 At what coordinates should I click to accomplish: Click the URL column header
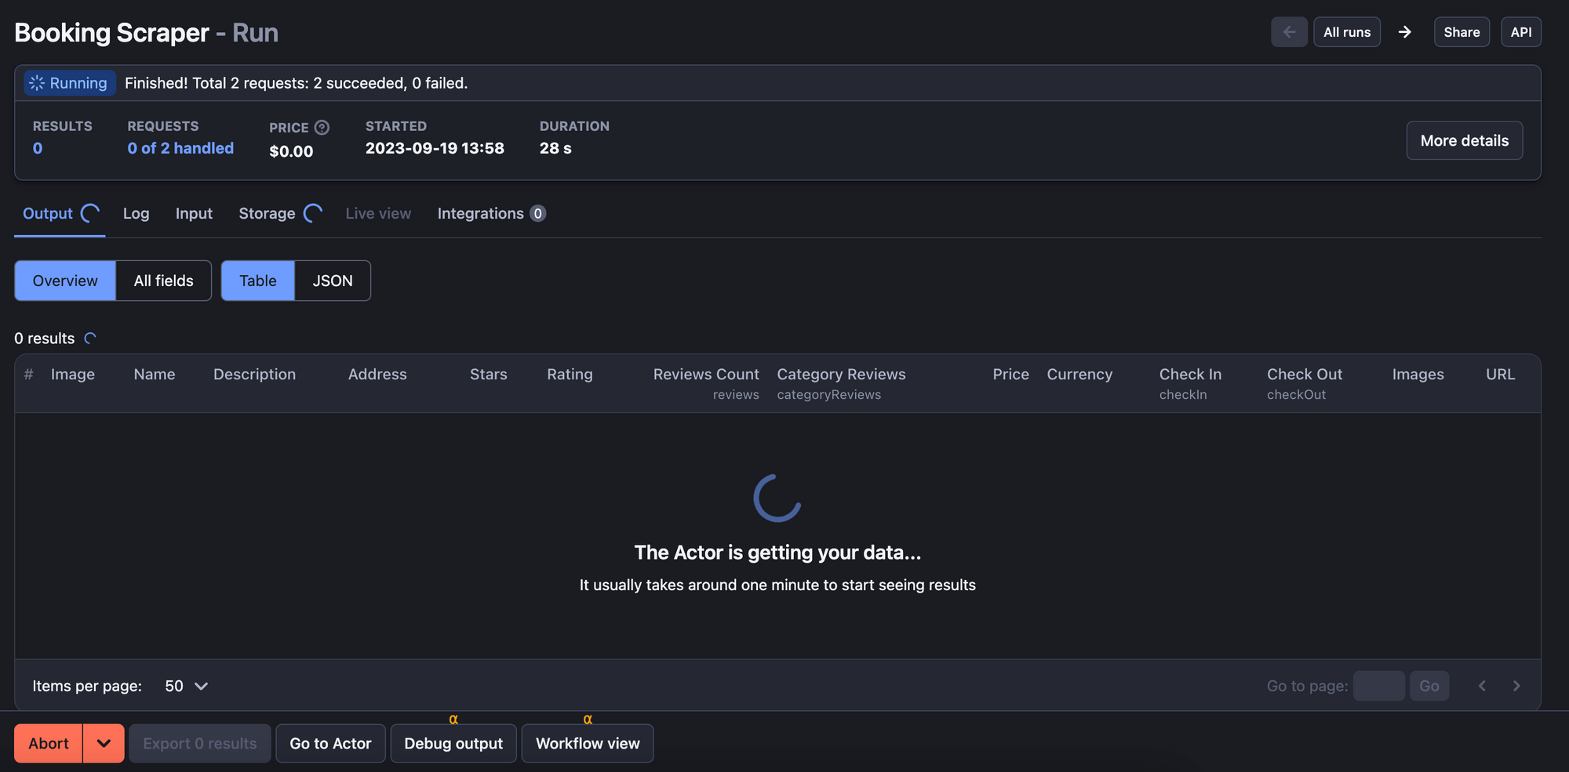(x=1500, y=375)
